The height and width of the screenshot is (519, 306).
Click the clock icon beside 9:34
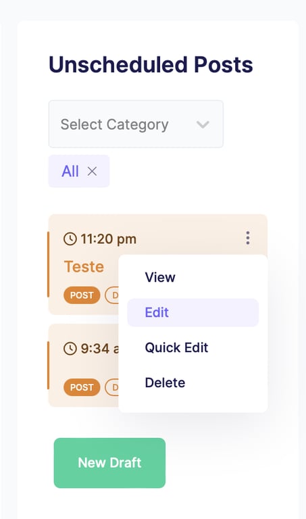[70, 349]
